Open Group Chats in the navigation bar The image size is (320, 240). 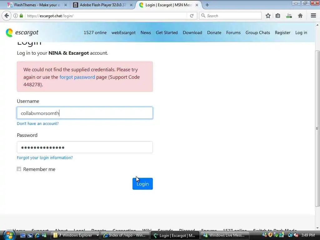(x=257, y=32)
